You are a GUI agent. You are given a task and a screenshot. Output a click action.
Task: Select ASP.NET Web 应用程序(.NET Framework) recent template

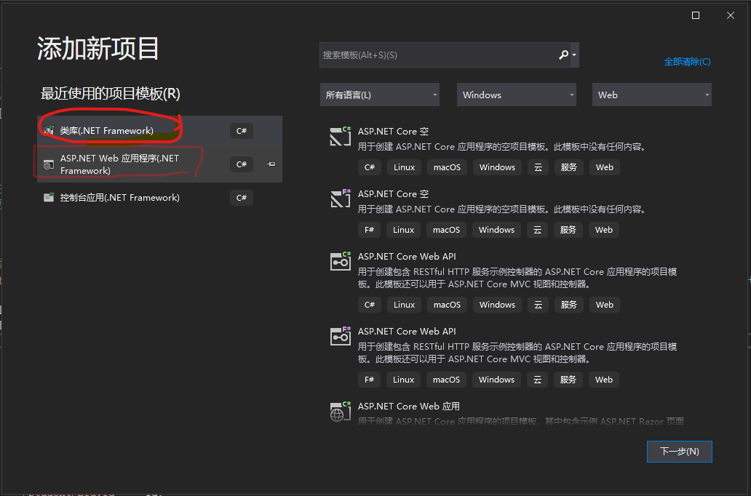[x=159, y=164]
